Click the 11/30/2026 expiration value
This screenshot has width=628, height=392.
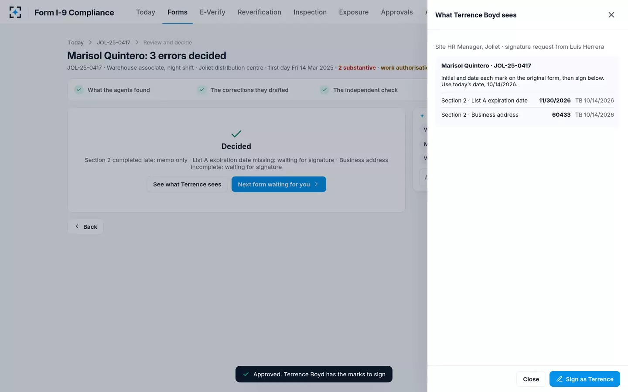point(555,101)
